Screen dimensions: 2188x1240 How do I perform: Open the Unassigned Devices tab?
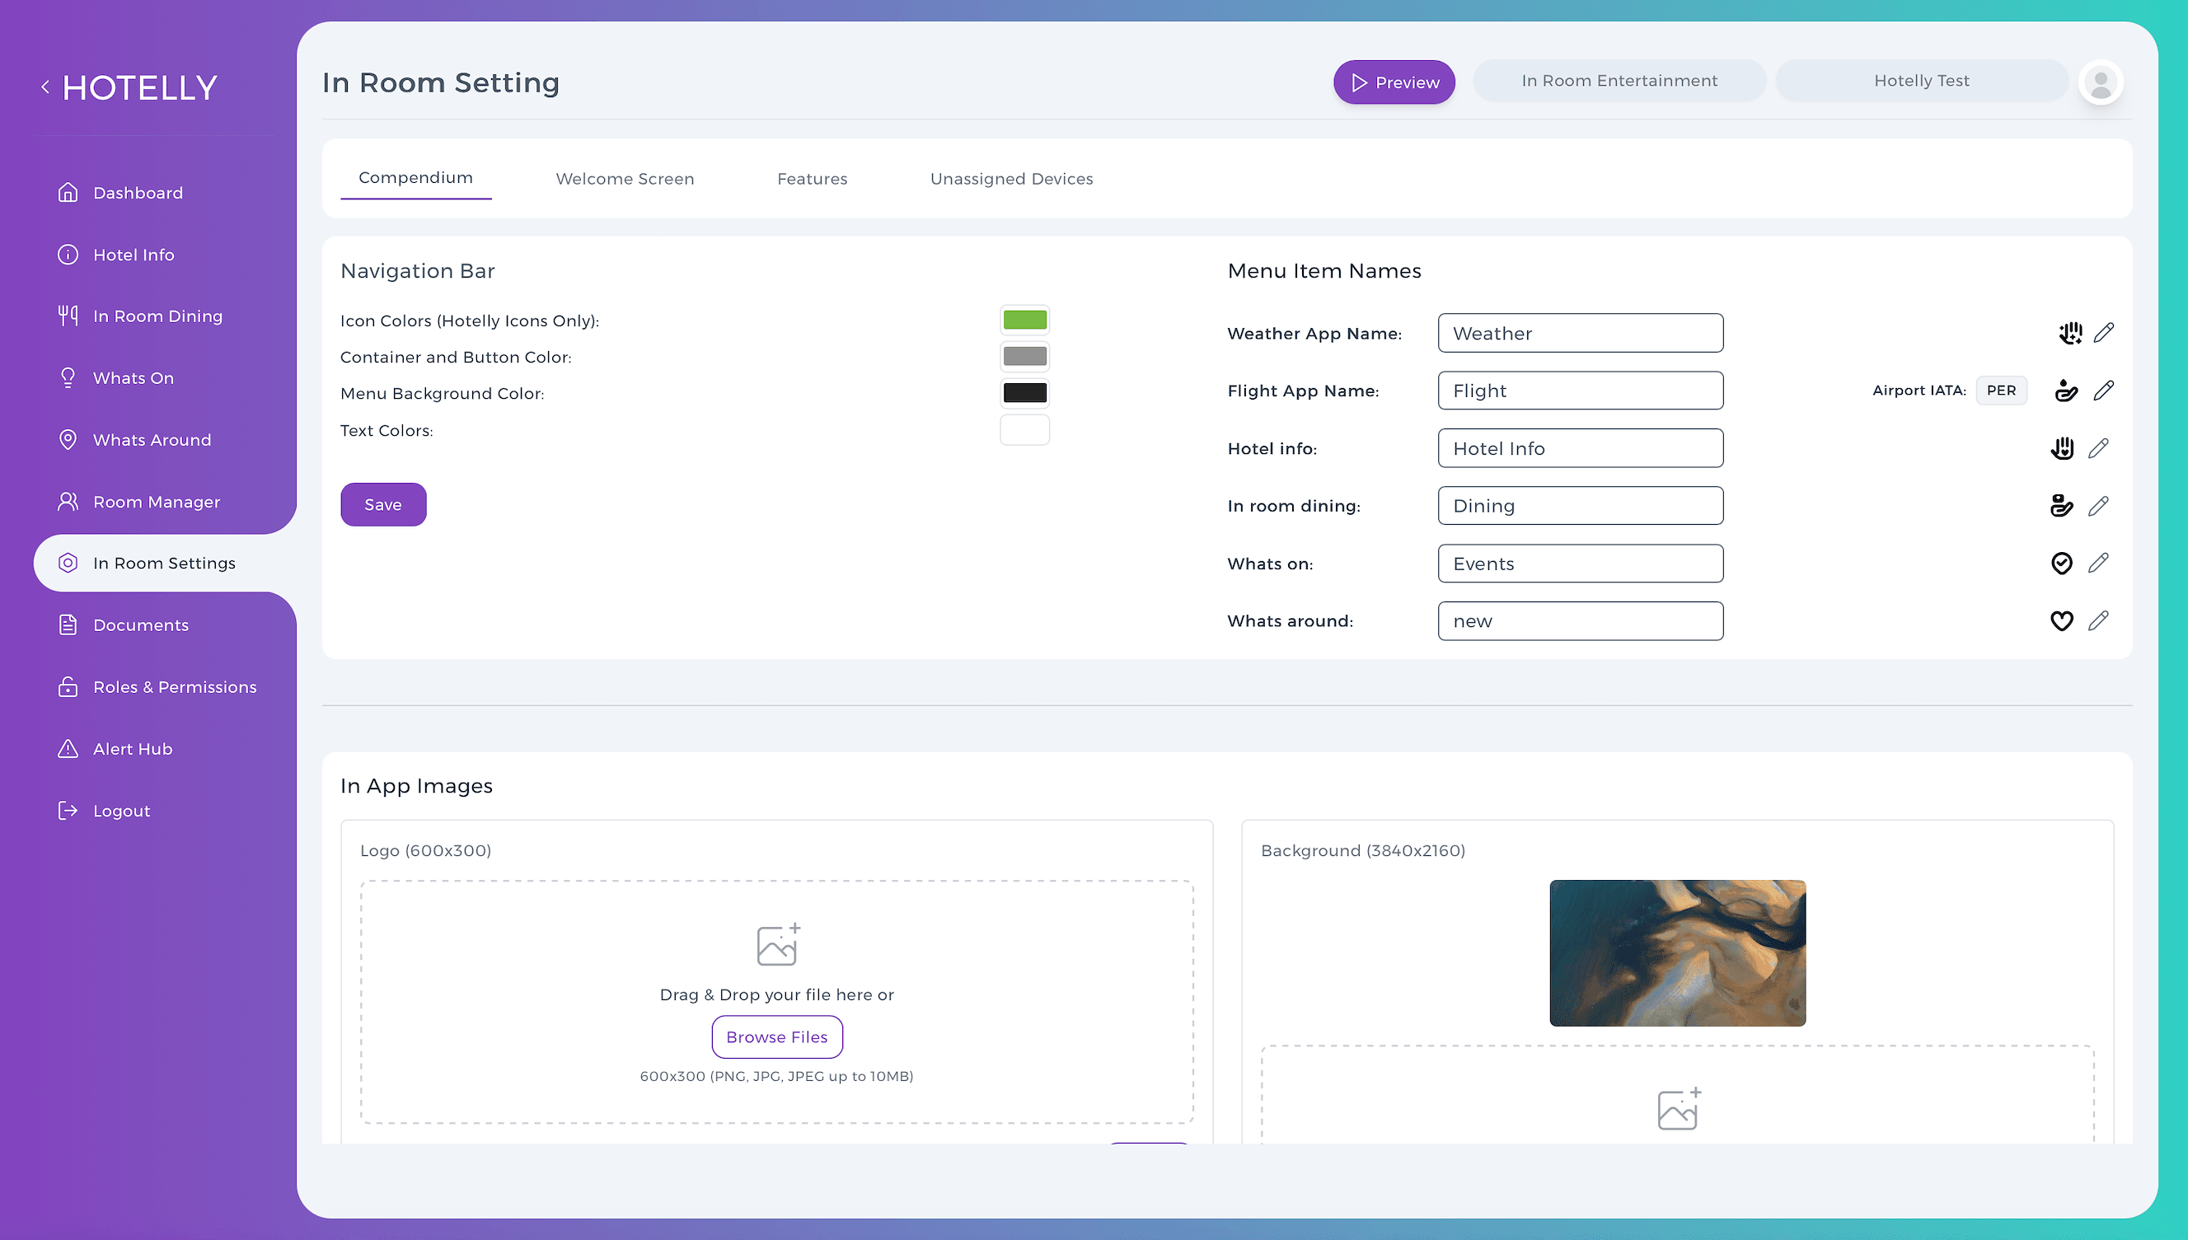(x=1011, y=179)
